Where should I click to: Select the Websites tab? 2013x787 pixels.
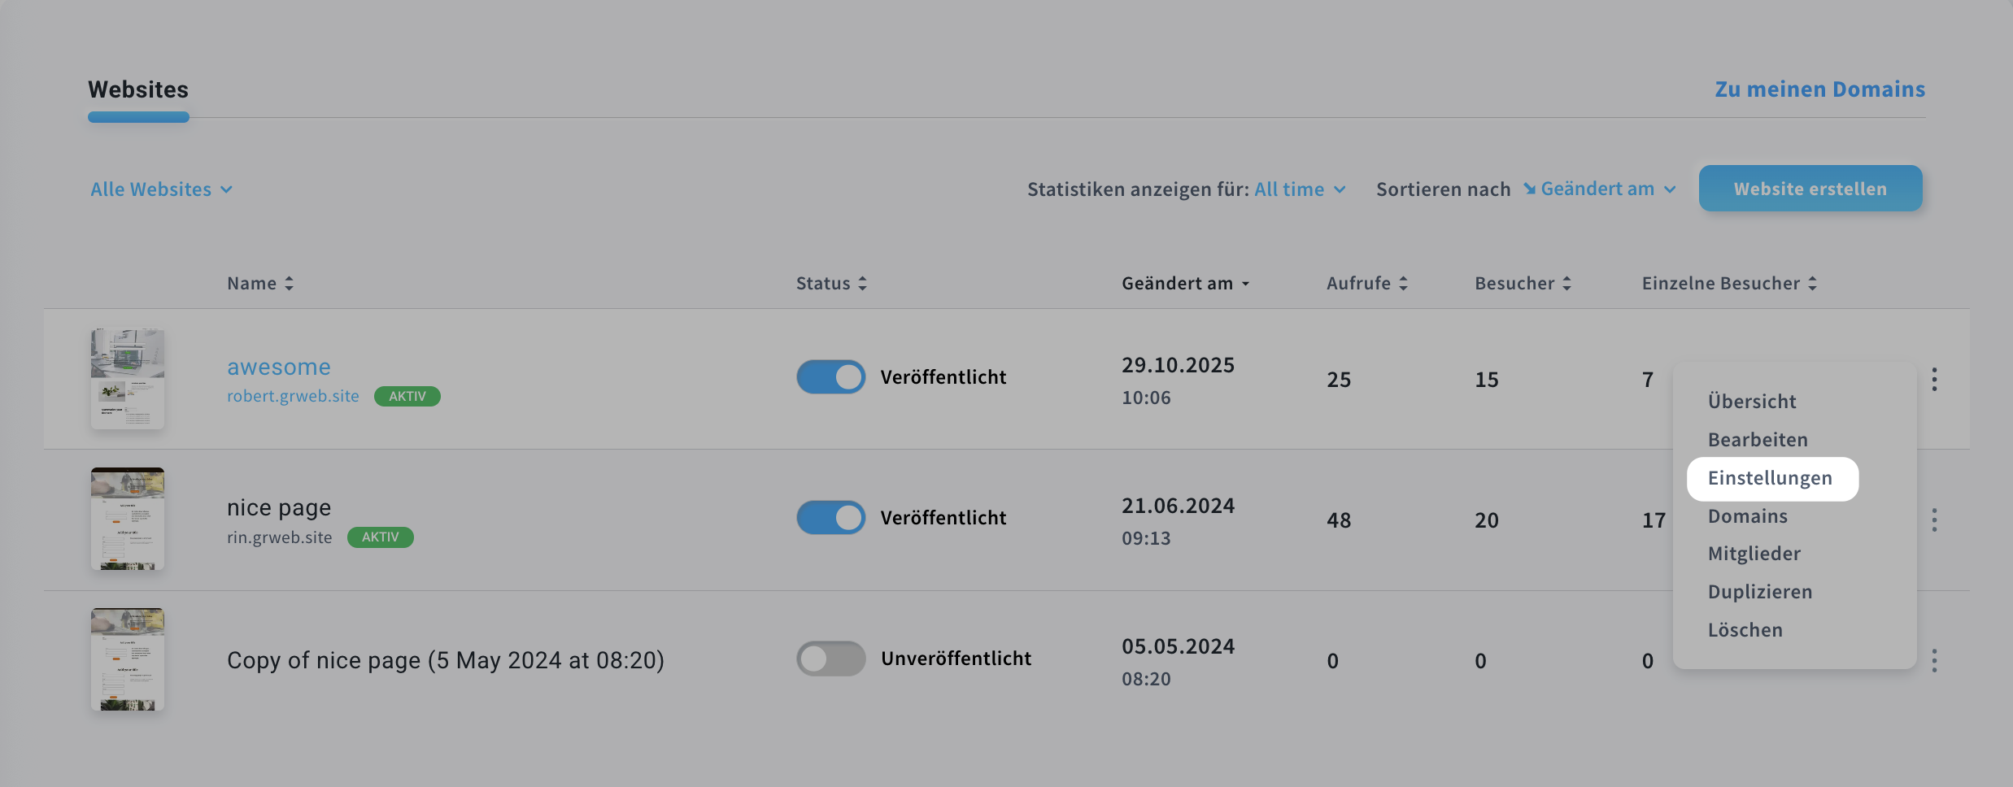(x=138, y=90)
